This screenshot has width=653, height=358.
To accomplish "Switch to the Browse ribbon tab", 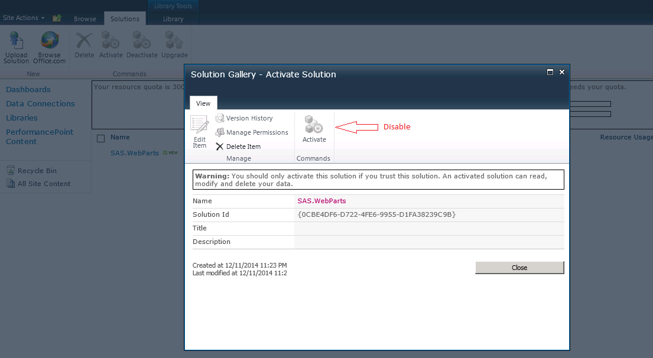I will pyautogui.click(x=85, y=19).
